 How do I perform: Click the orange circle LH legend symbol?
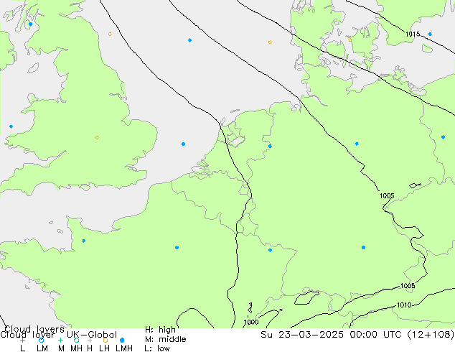point(105,340)
